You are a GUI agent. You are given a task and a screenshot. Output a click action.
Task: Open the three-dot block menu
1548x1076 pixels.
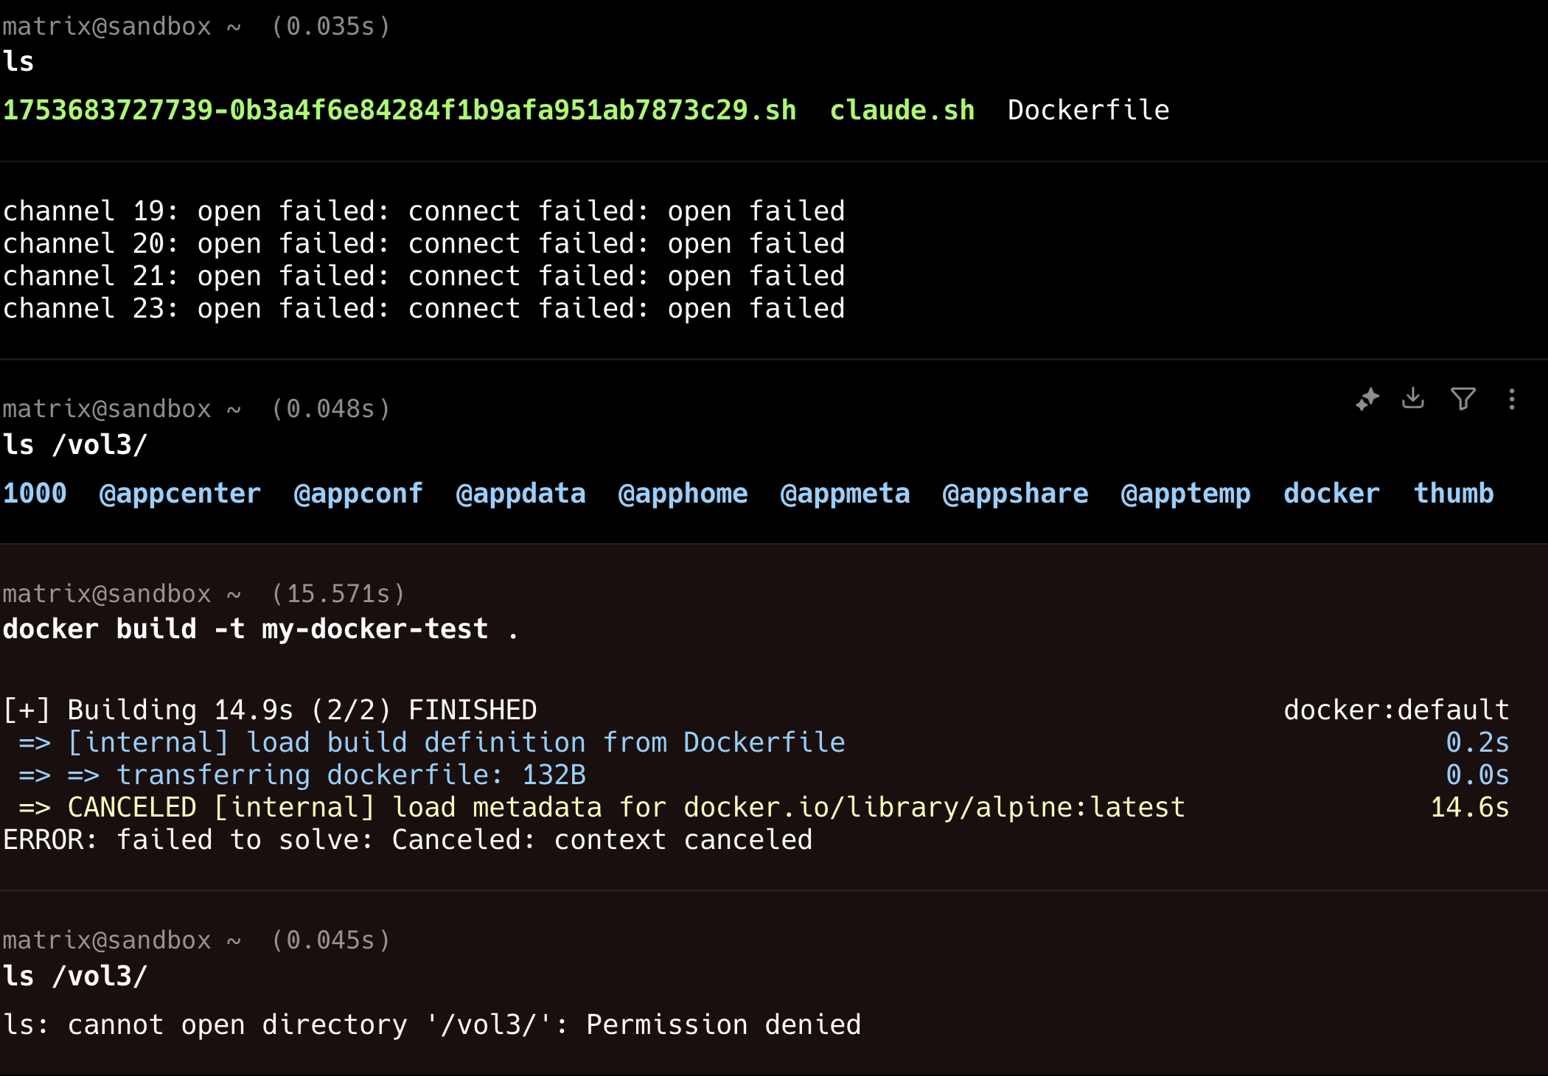1512,399
